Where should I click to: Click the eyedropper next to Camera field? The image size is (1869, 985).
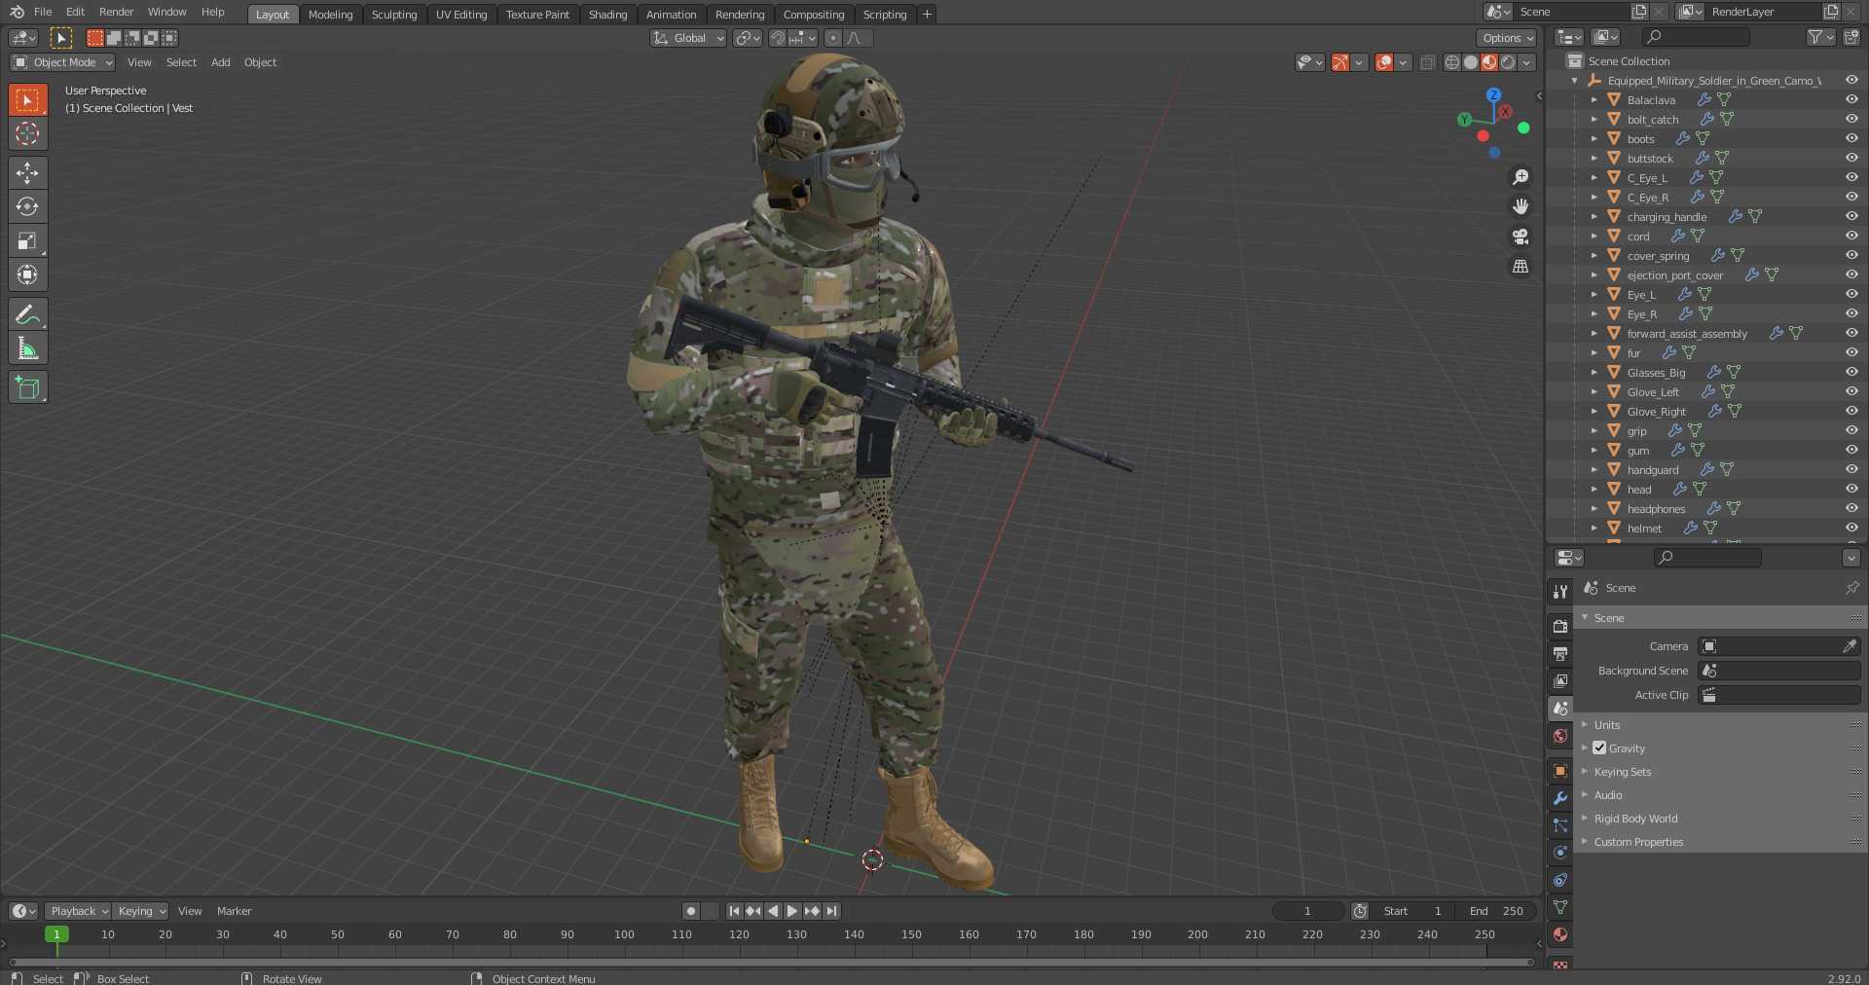tap(1849, 646)
